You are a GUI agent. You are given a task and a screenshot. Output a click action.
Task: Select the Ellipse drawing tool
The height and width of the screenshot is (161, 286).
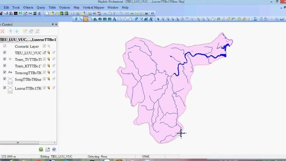[x=100, y=19]
